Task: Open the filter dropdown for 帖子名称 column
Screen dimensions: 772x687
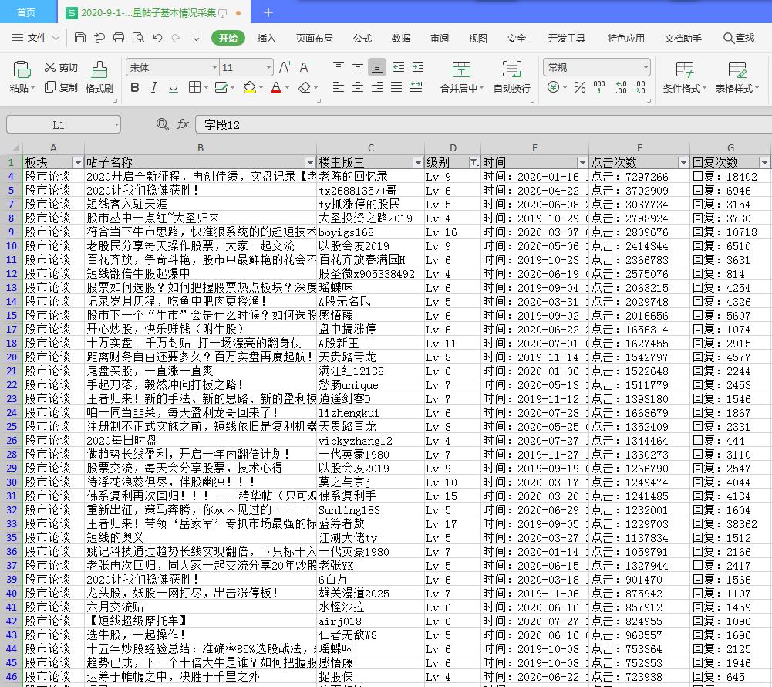Action: pyautogui.click(x=310, y=162)
